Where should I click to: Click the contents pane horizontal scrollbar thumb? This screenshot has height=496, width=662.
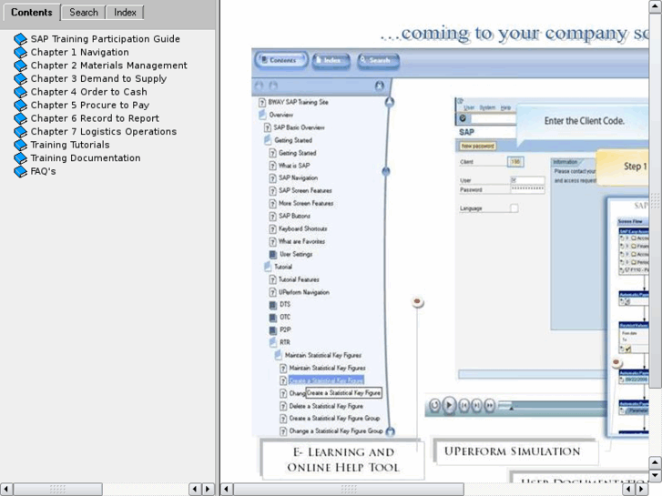pyautogui.click(x=58, y=490)
